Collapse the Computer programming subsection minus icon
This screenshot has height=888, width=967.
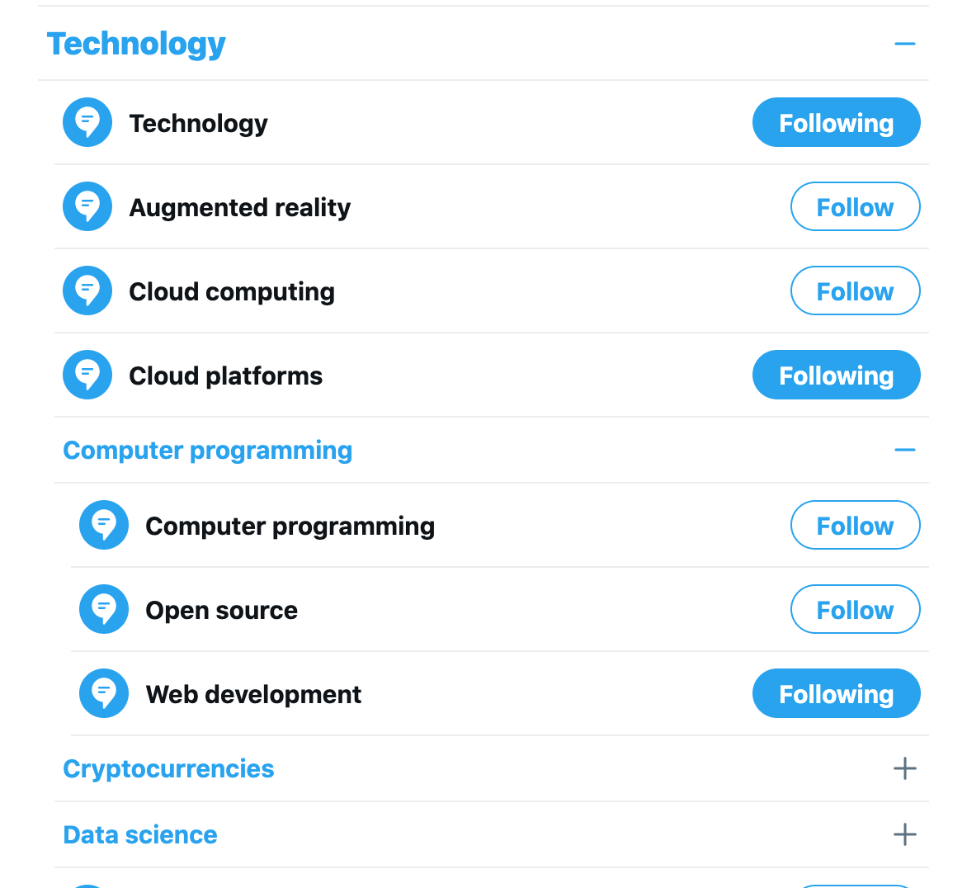tap(905, 450)
